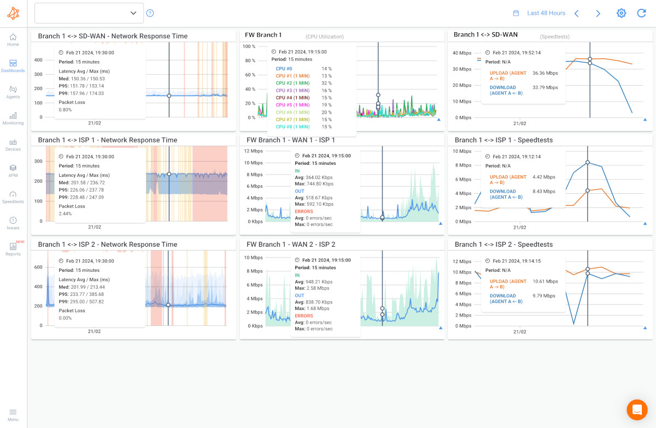Advance the time range with the next arrow
Screen dimensions: 656x428
[x=598, y=13]
